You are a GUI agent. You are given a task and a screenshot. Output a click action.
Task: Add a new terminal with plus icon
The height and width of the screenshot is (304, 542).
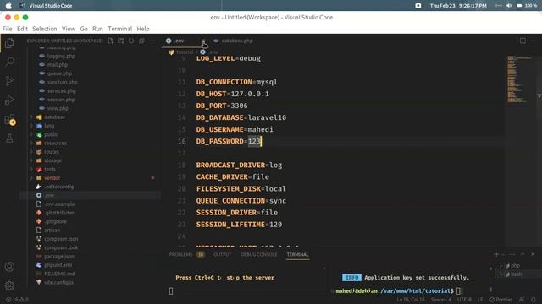coord(496,254)
